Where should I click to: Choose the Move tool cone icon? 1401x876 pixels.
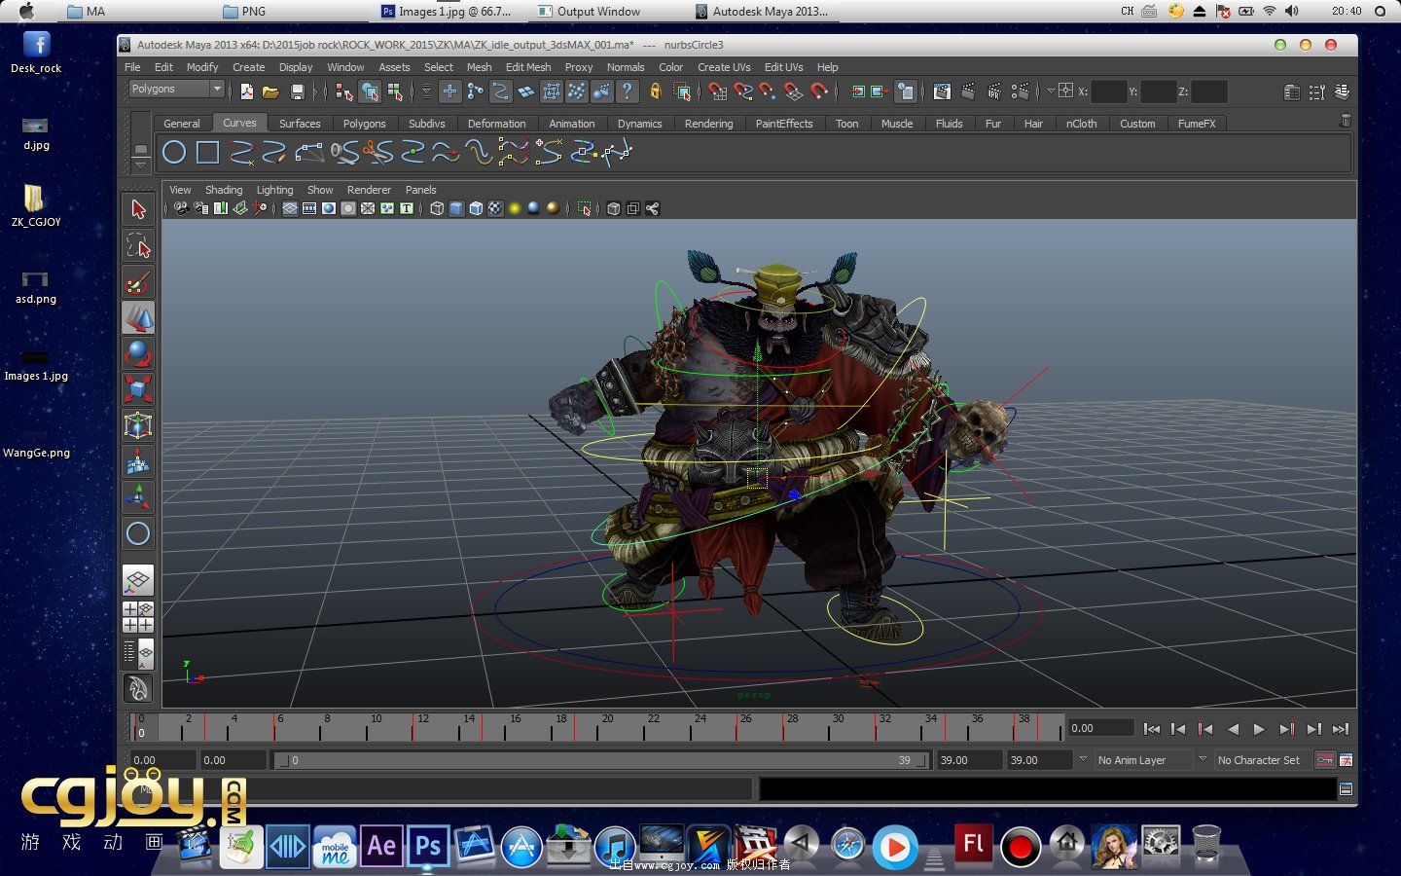tap(138, 317)
